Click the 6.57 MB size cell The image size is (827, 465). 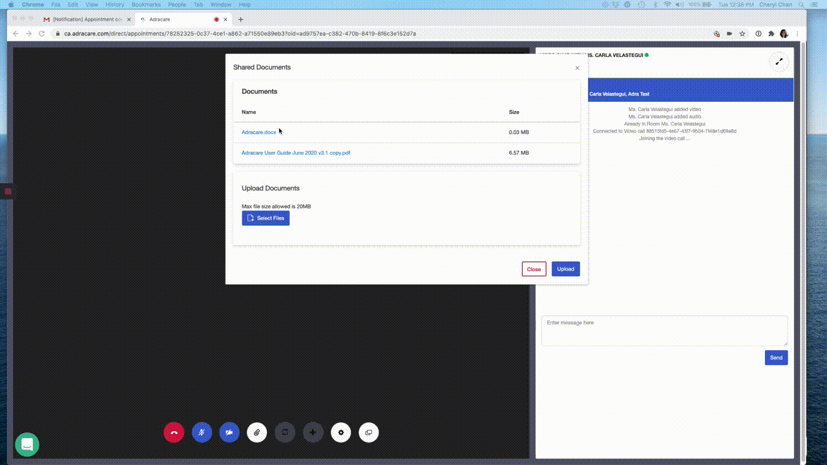tap(519, 153)
